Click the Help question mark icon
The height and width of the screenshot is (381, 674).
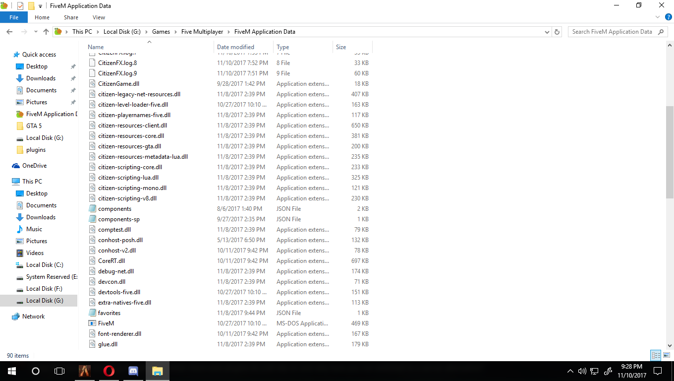click(x=668, y=17)
